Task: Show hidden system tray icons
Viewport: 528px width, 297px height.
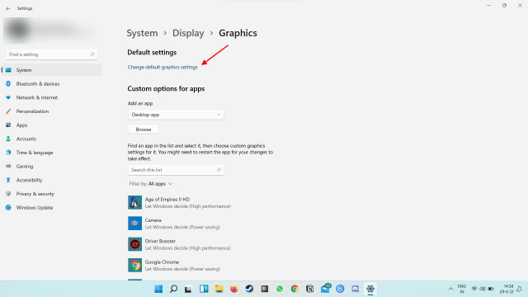Action: point(450,289)
